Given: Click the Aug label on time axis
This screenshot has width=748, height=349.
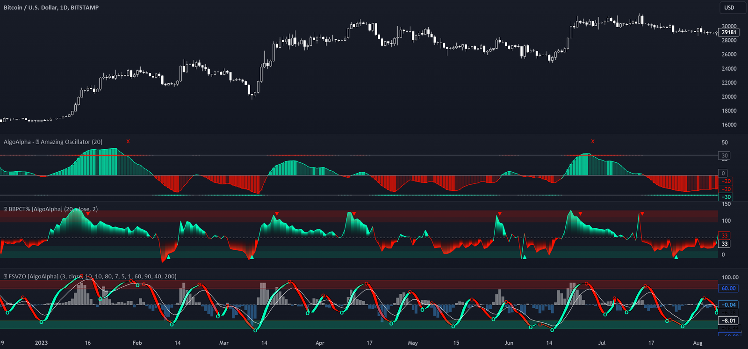Looking at the screenshot, I should point(698,343).
